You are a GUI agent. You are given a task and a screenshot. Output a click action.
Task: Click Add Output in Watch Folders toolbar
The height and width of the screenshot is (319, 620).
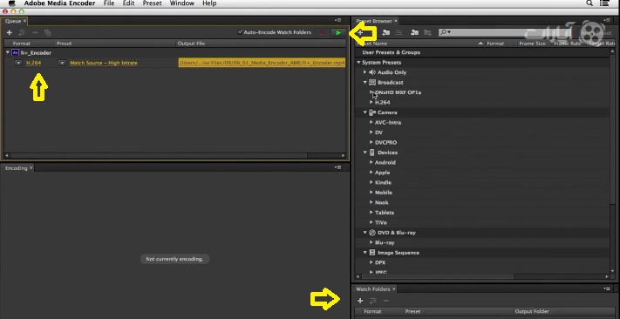373,301
